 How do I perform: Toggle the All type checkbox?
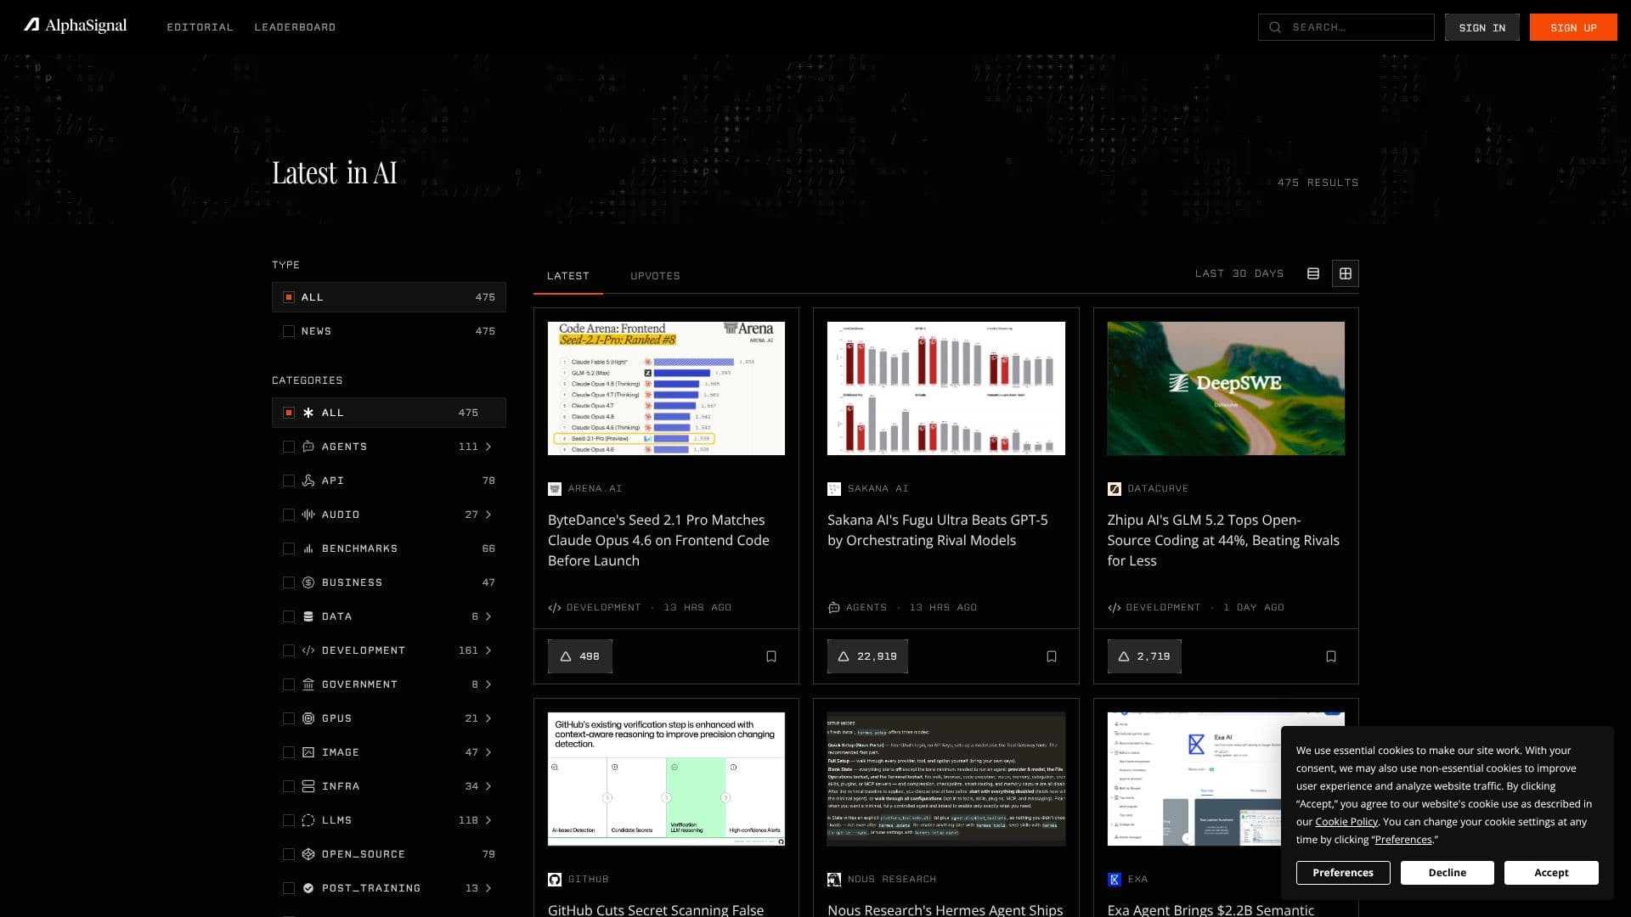click(x=289, y=297)
